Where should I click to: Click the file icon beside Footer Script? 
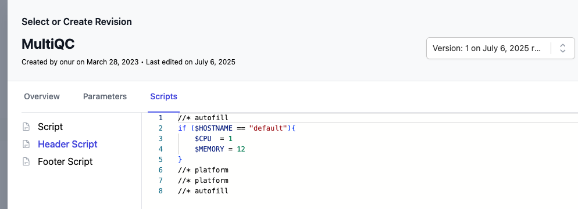tap(26, 161)
